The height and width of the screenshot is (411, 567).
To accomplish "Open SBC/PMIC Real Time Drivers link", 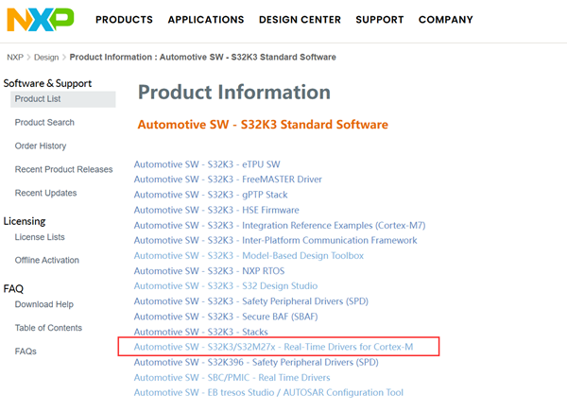I will point(232,378).
